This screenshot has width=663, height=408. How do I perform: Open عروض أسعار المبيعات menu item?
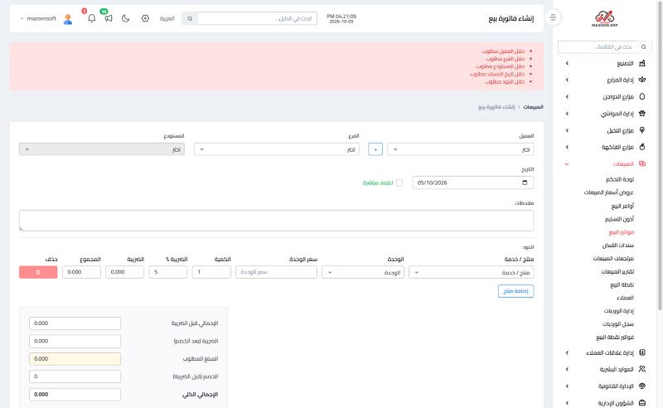608,192
